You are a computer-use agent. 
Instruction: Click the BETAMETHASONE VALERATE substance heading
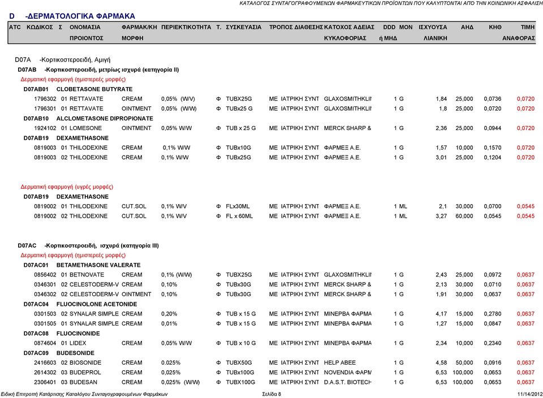pos(98,265)
